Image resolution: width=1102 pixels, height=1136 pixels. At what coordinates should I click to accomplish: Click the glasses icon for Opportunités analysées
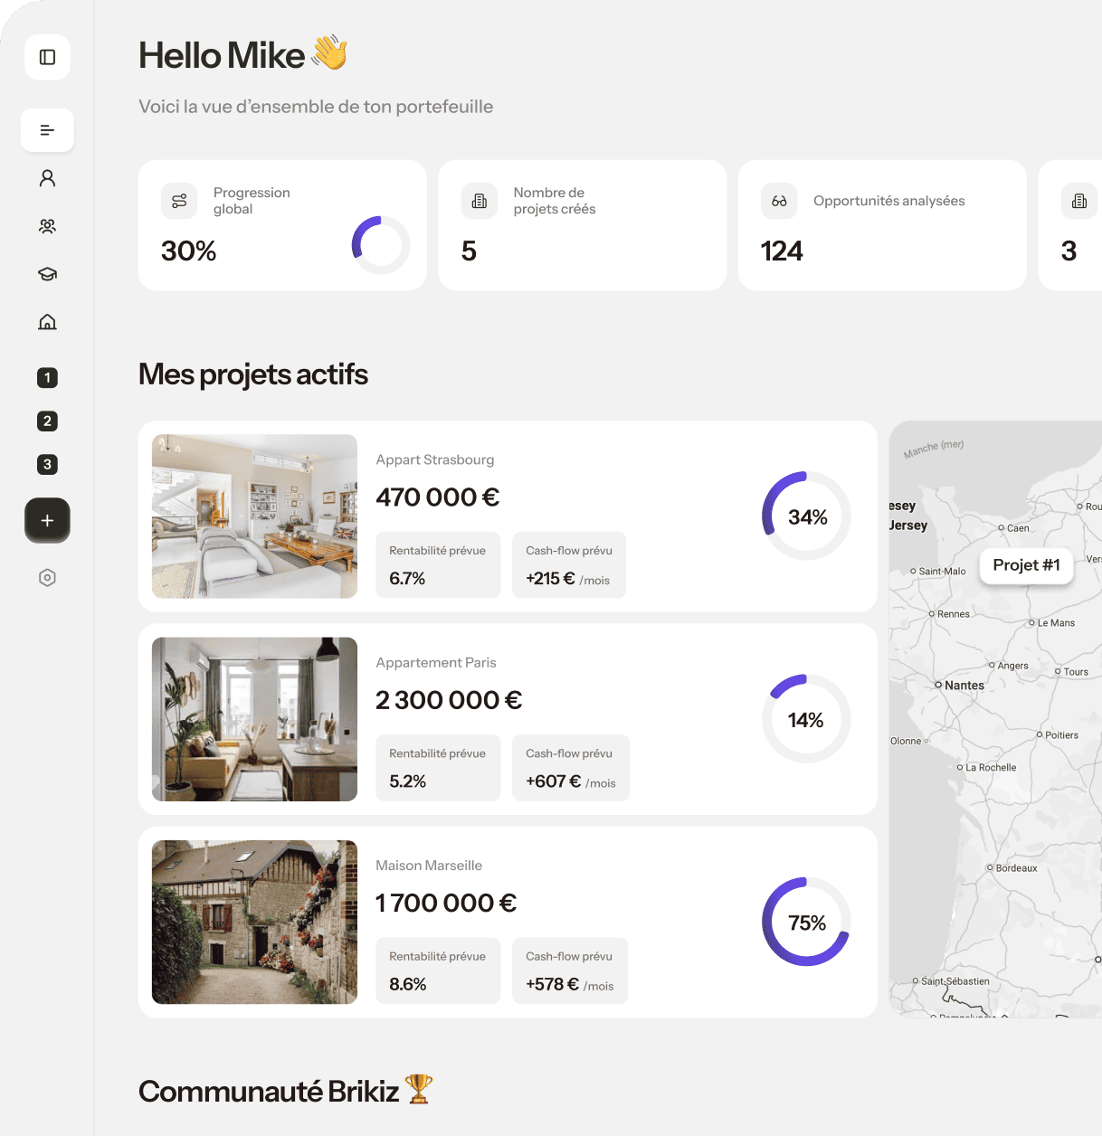779,201
